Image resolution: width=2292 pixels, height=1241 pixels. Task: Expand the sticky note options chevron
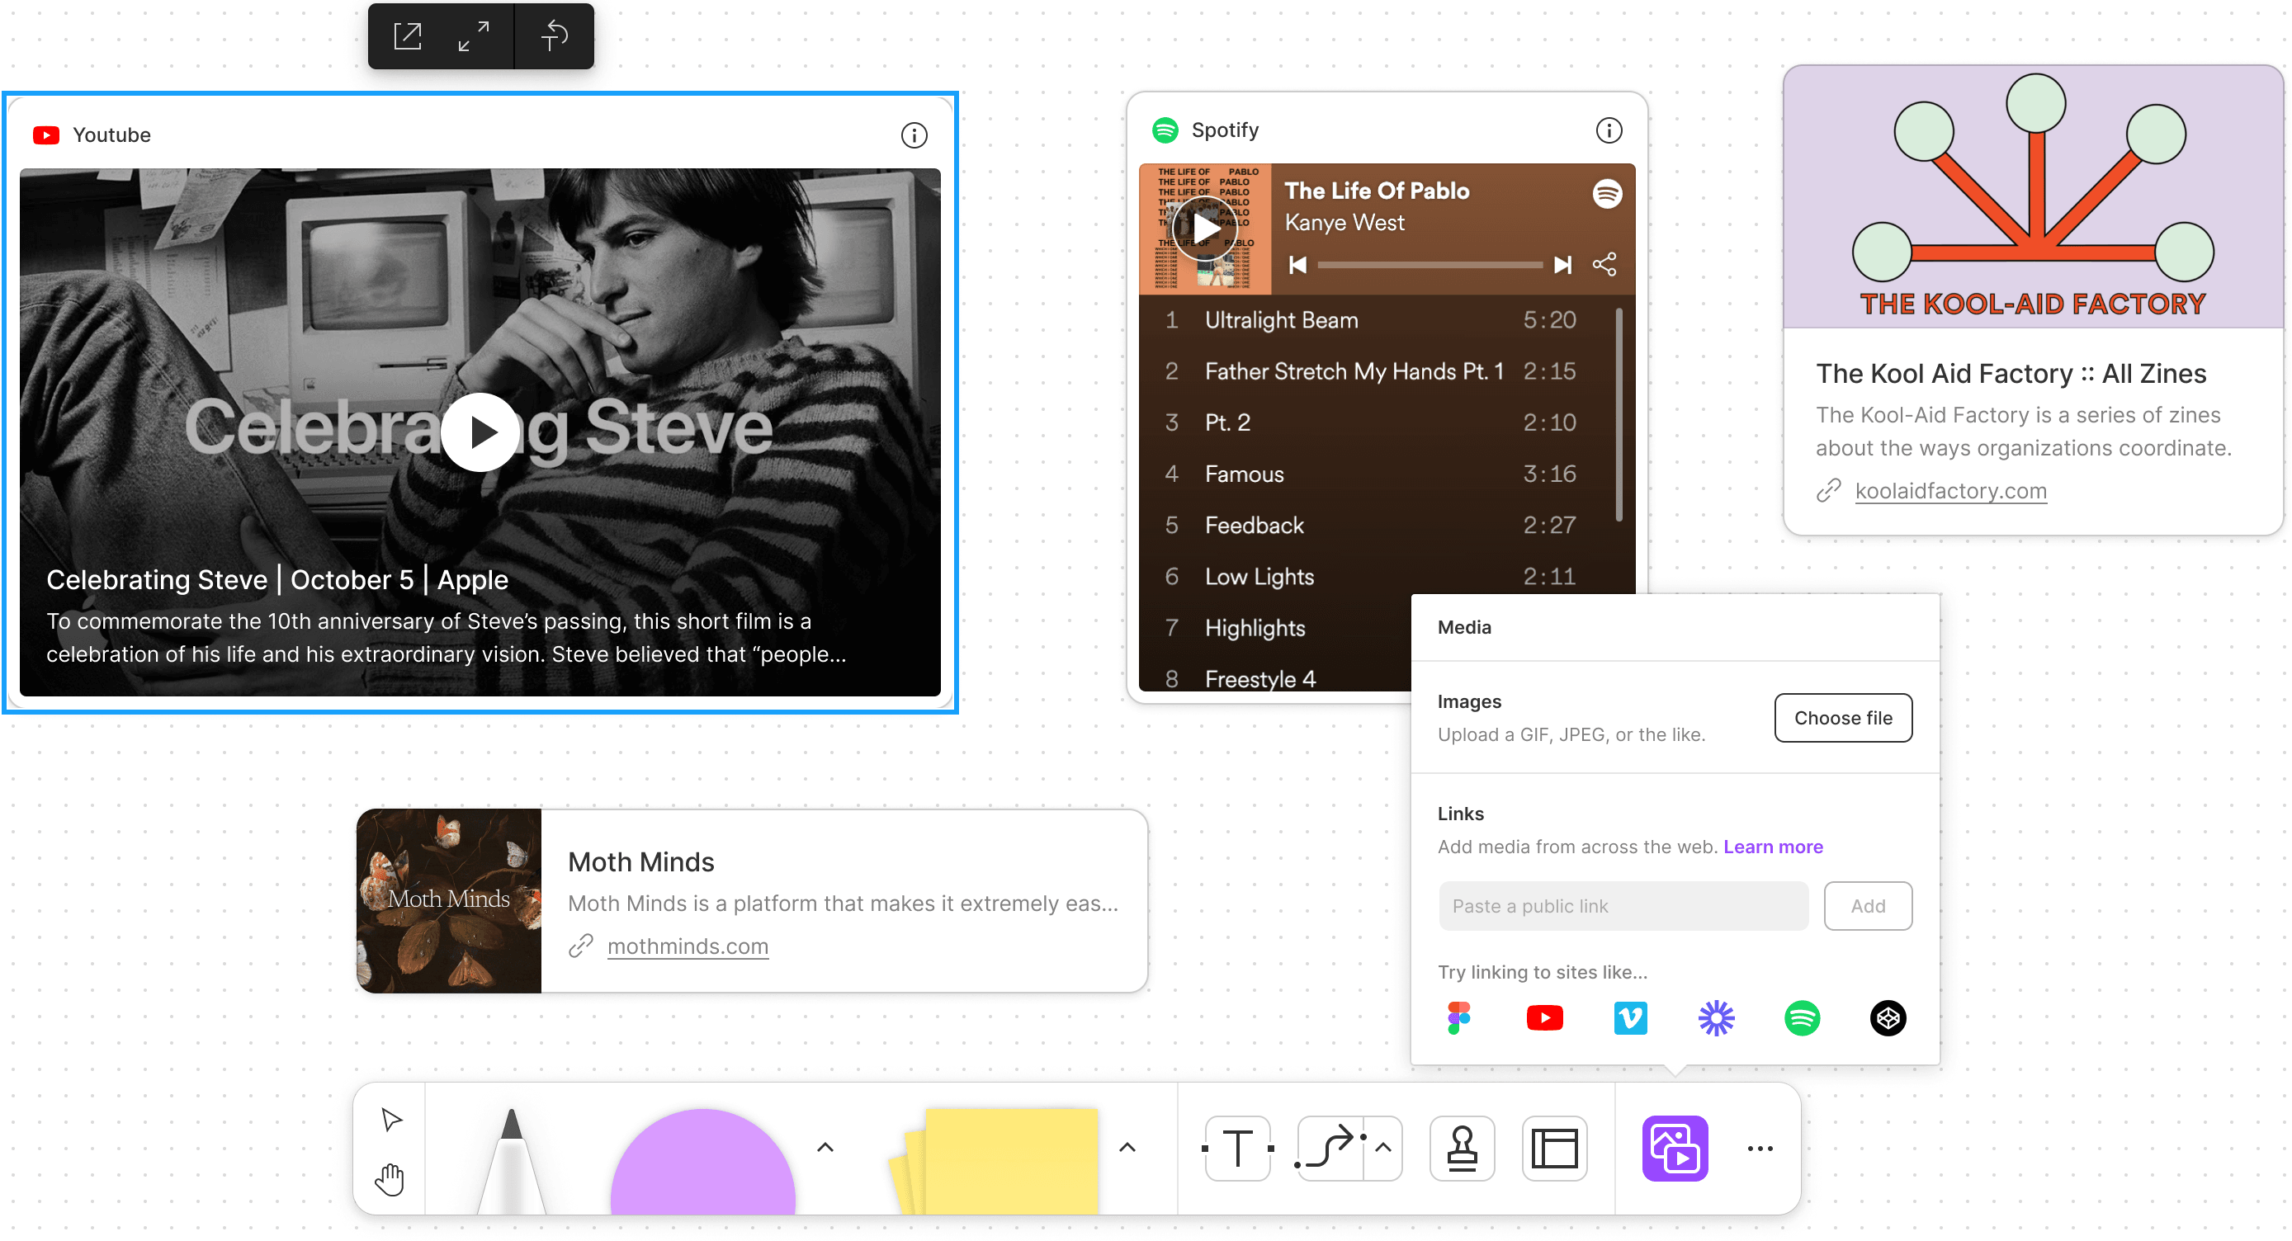click(1127, 1148)
